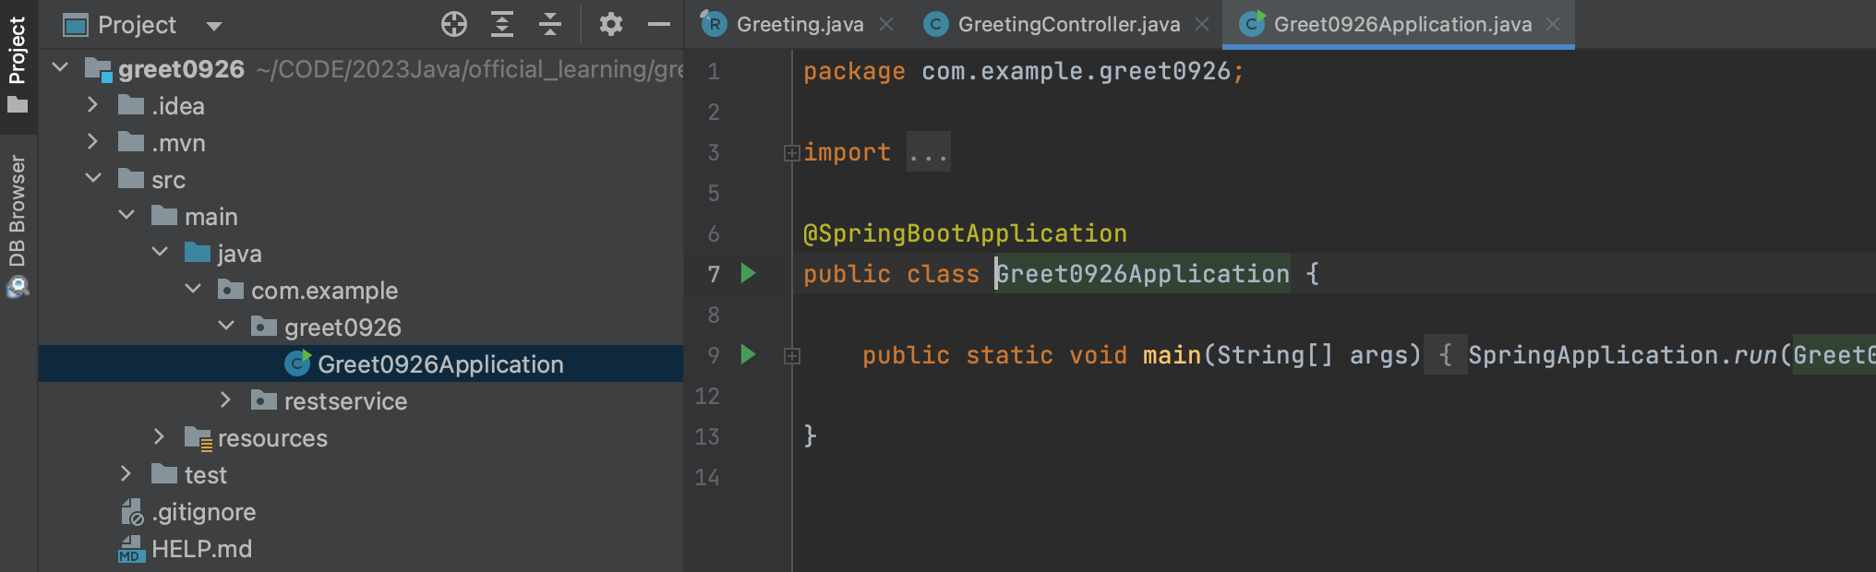This screenshot has width=1876, height=572.
Task: Close the Greet0926Application.java tab
Action: 1553,25
